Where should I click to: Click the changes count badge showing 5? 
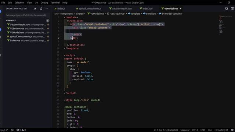pos(48,21)
